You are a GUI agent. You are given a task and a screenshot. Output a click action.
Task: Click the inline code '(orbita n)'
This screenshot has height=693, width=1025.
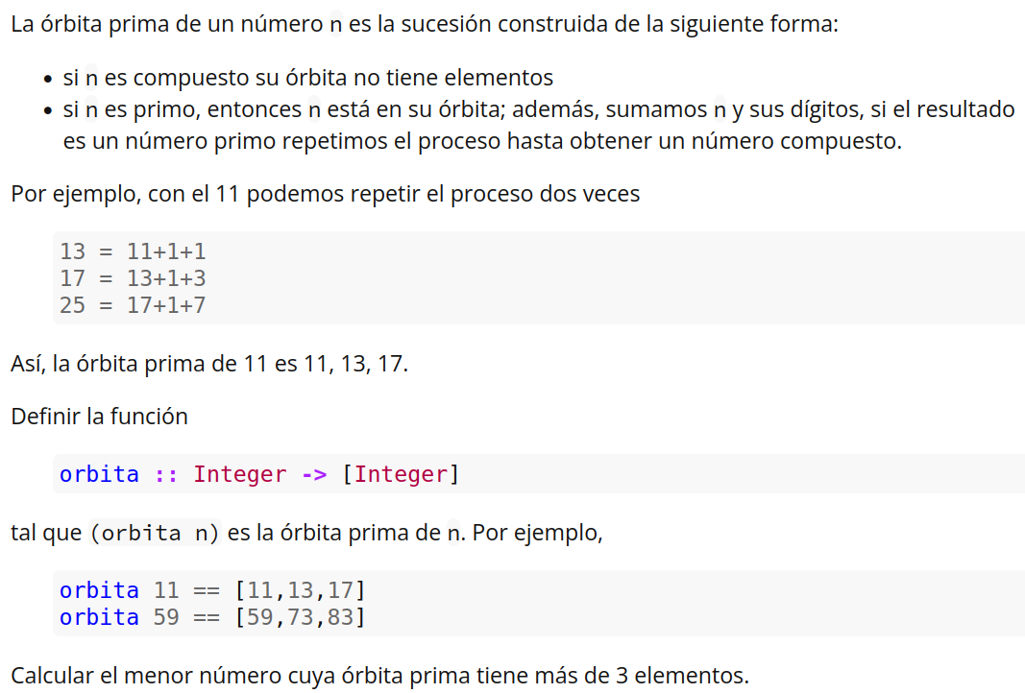155,533
